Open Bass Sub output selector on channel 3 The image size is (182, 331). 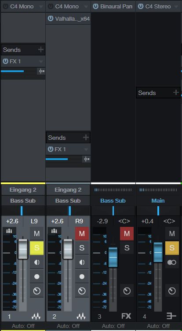pos(113,200)
